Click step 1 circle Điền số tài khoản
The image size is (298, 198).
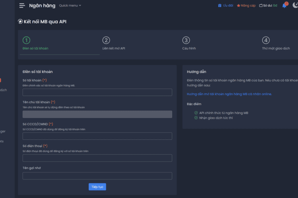(x=26, y=40)
